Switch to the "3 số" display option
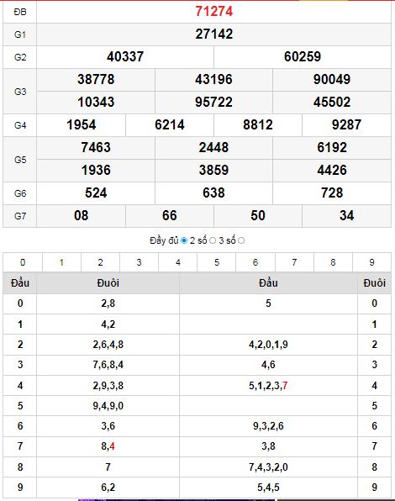395x501 pixels. [241, 240]
